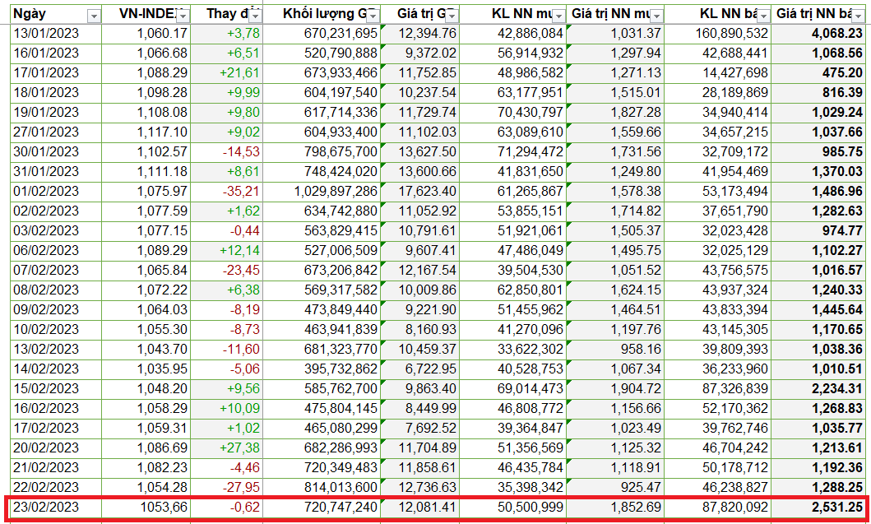Select foreign buy value 958.16
This screenshot has width=871, height=524.
615,350
